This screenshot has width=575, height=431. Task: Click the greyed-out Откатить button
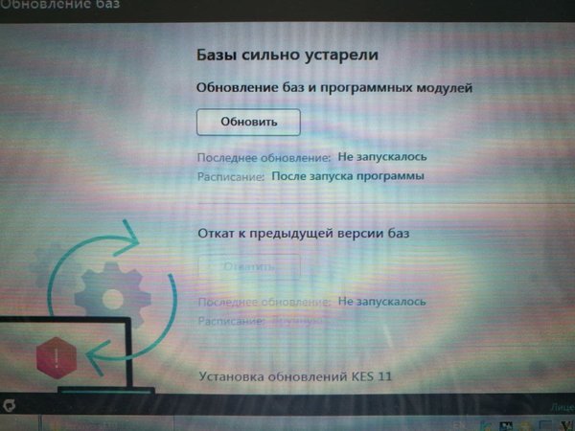(249, 267)
